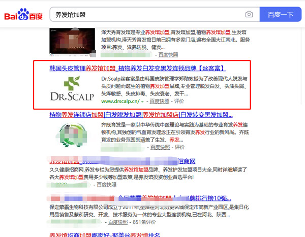Click the 齐既育发 green logo thumbnail
This screenshot has height=237, width=305.
[72, 135]
